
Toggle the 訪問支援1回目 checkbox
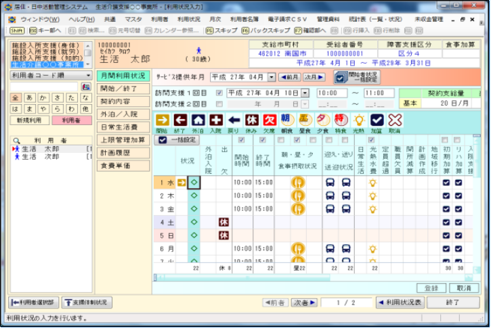coord(219,93)
